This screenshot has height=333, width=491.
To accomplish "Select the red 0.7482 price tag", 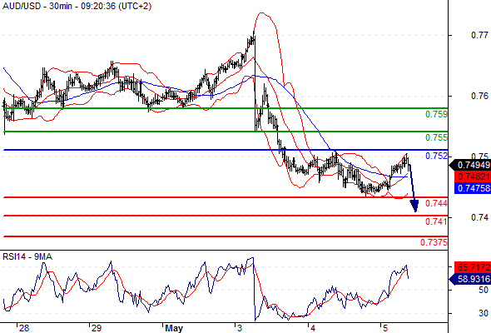I will tap(473, 176).
